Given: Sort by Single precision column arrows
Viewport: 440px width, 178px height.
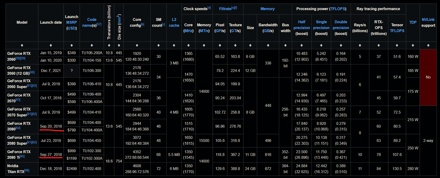Looking at the screenshot, I should pos(321,45).
